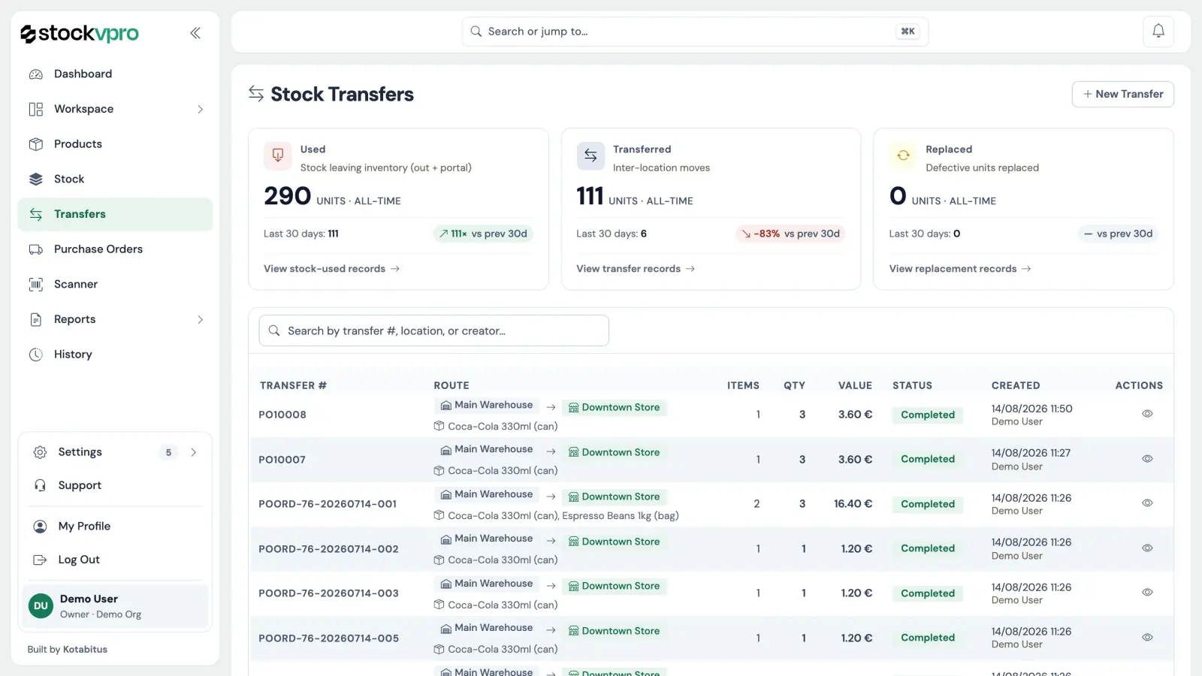Open the Scanner page
Viewport: 1202px width, 676px height.
pyautogui.click(x=115, y=285)
